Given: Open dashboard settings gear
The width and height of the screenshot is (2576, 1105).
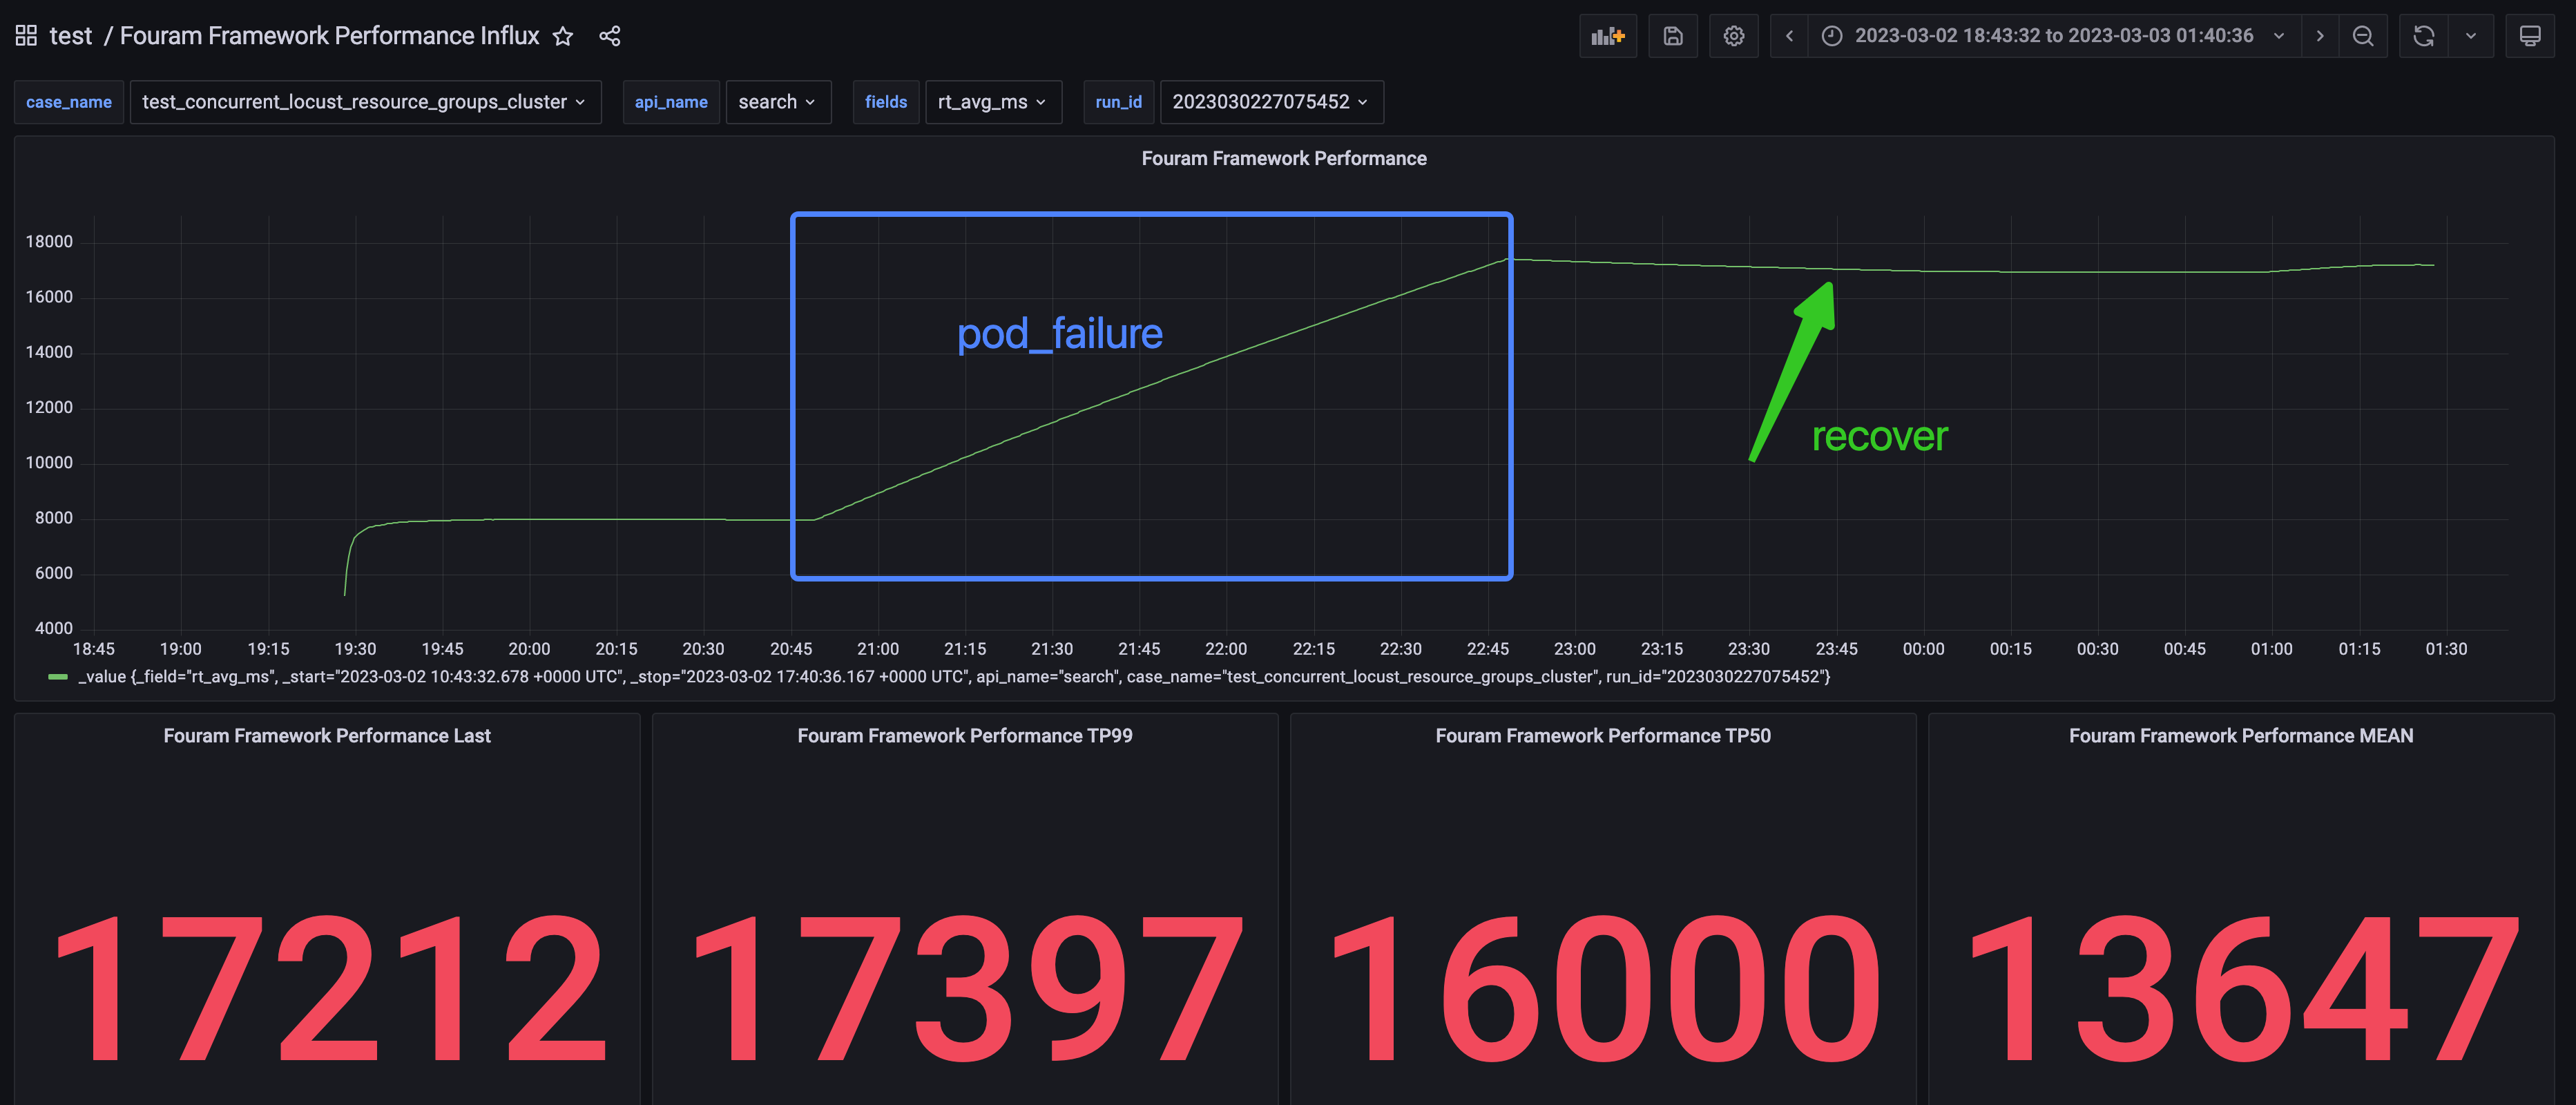Looking at the screenshot, I should click(1734, 35).
